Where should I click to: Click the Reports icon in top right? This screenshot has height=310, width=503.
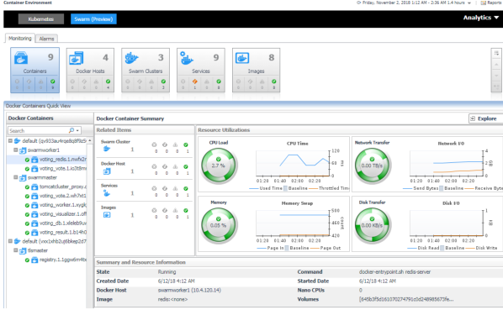coord(484,3)
